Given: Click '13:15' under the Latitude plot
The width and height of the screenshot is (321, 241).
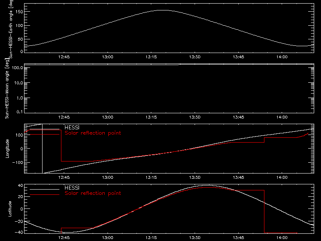Looking at the screenshot, I should [x=151, y=238].
